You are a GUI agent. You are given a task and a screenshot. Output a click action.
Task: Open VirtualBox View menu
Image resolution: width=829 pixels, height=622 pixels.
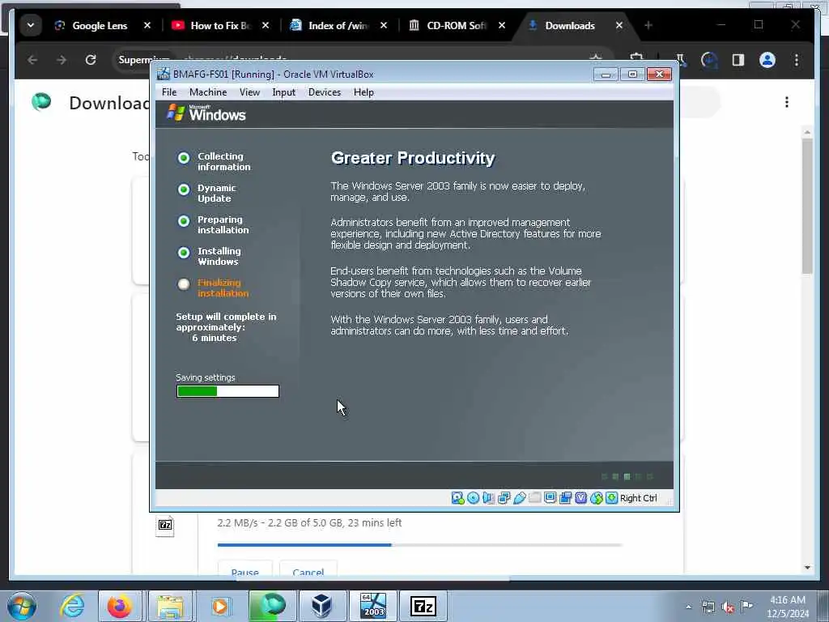(x=249, y=92)
